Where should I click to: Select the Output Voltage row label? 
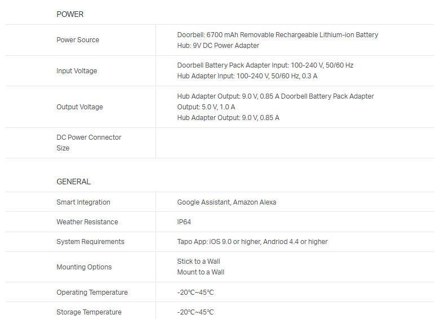[x=79, y=107]
